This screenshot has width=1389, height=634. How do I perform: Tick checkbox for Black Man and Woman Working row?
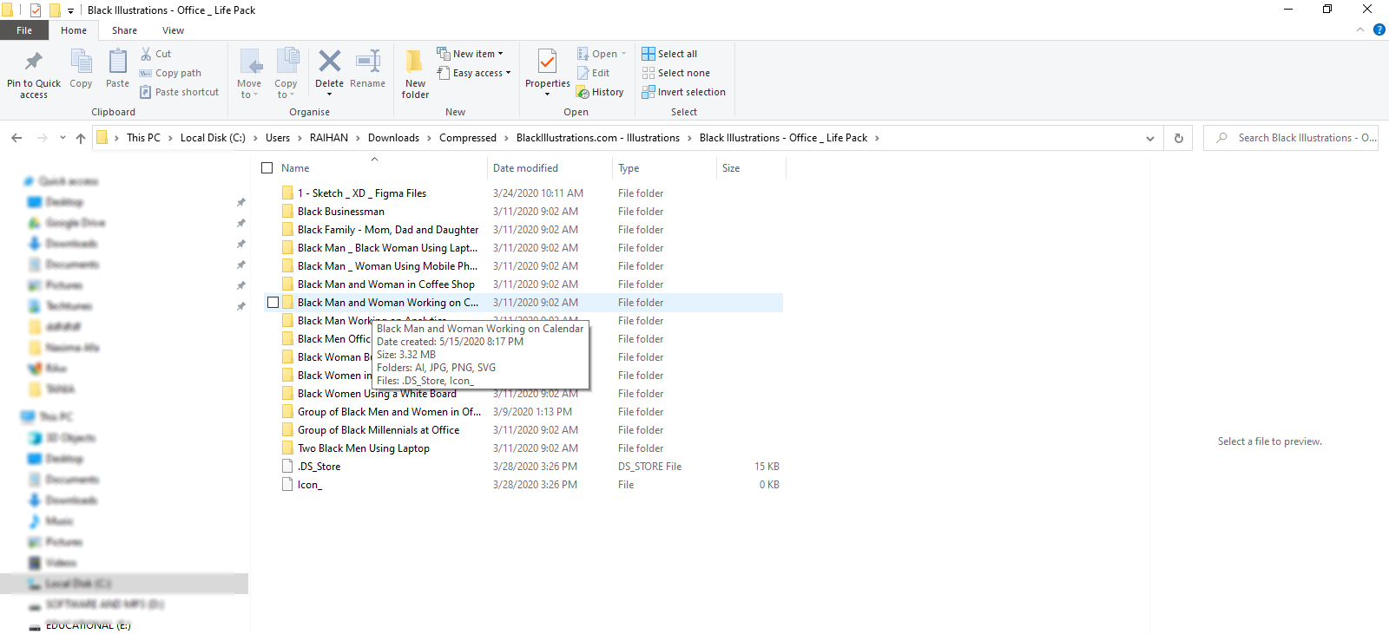[x=273, y=303]
